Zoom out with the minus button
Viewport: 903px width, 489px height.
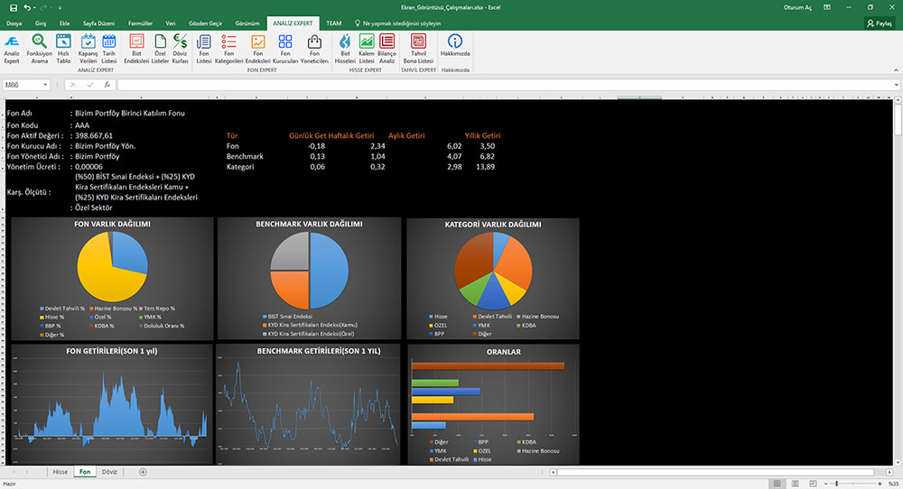[826, 484]
